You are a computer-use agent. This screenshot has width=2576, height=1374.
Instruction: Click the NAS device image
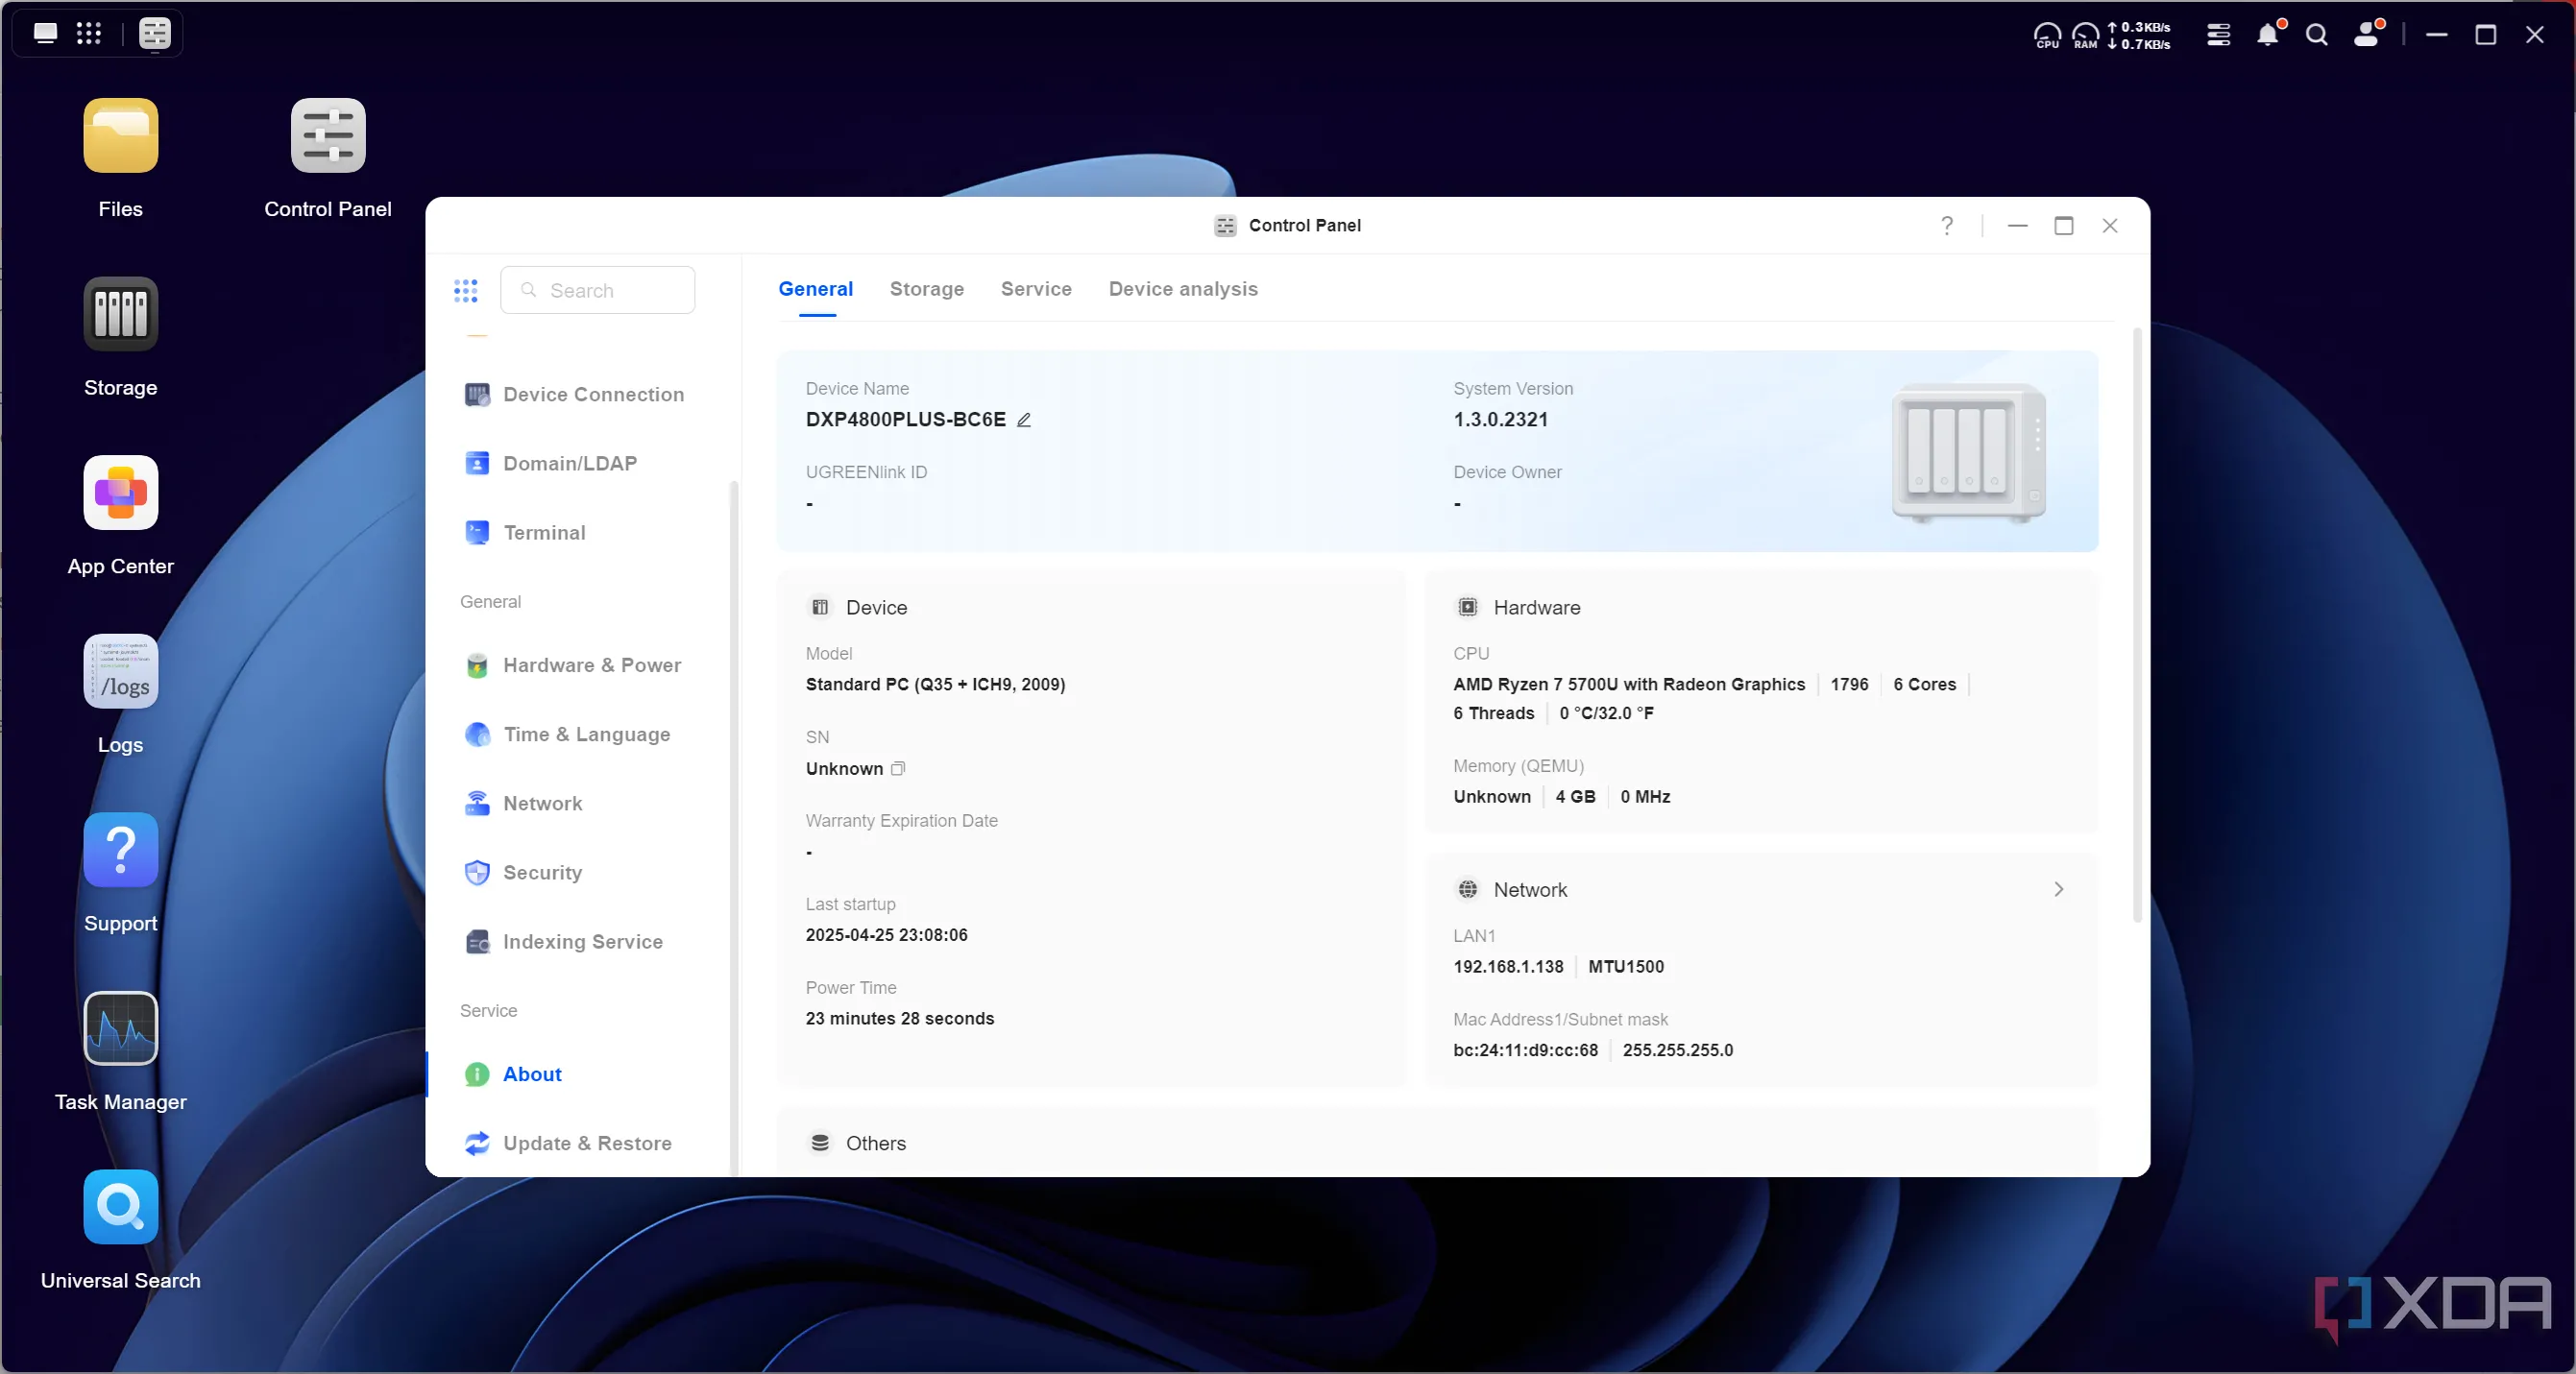1968,453
